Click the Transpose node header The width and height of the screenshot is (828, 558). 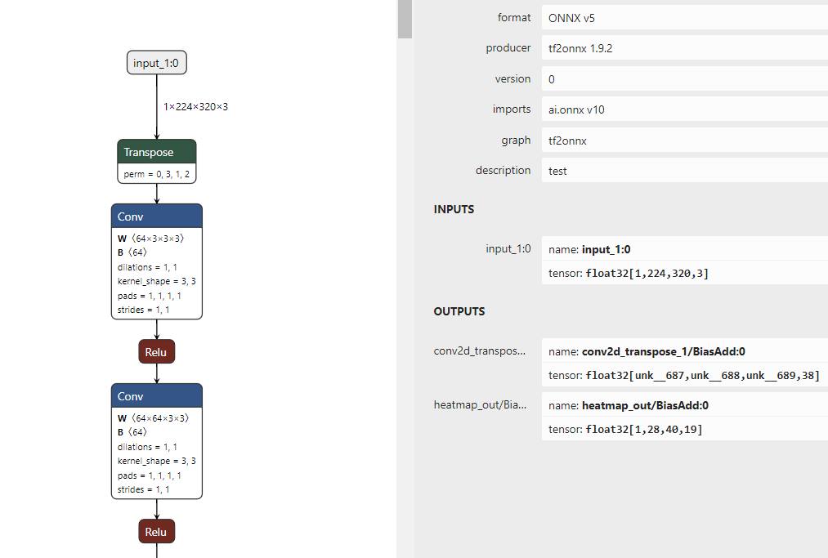coord(156,152)
